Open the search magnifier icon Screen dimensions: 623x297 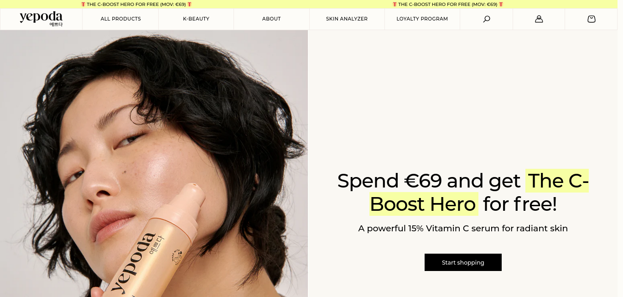(487, 19)
